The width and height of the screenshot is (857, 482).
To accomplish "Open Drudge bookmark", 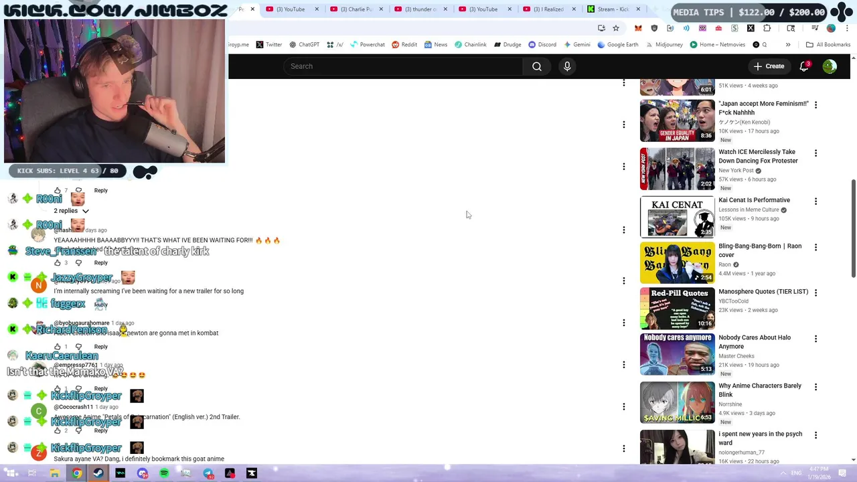I will click(508, 45).
